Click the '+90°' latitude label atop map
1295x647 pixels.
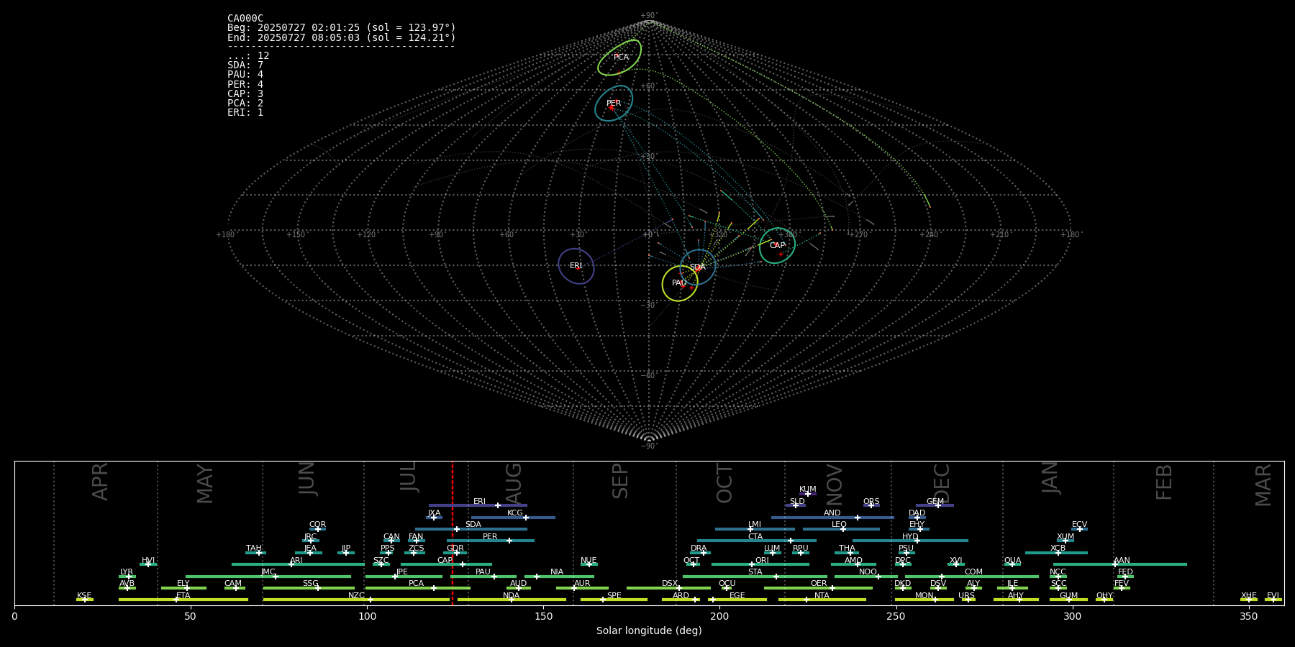(649, 16)
